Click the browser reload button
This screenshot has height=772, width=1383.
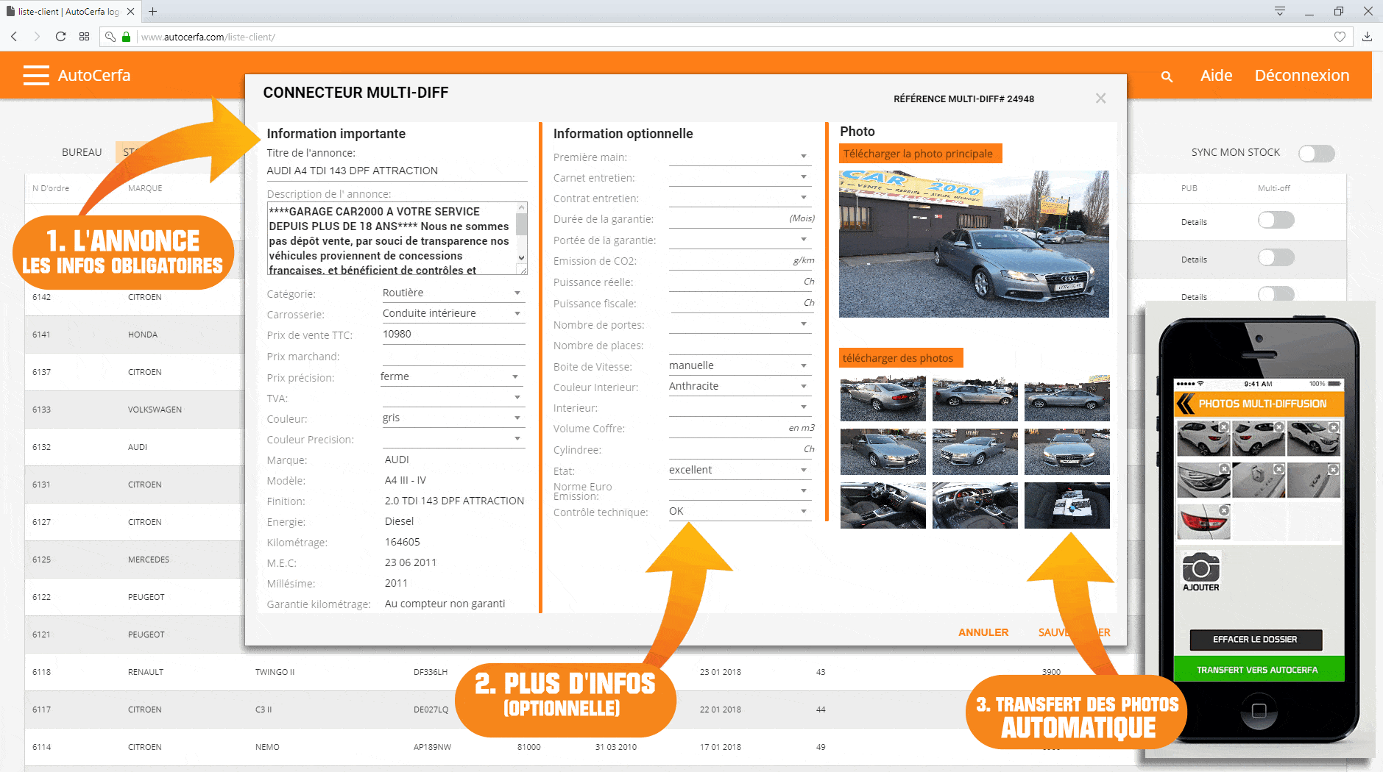(x=60, y=37)
